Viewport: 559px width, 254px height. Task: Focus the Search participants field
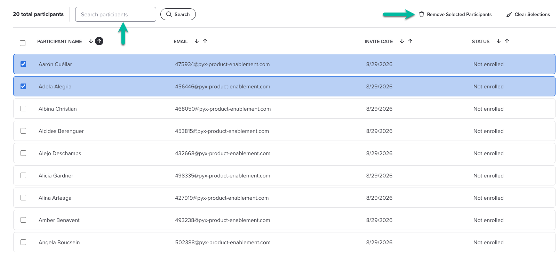115,14
